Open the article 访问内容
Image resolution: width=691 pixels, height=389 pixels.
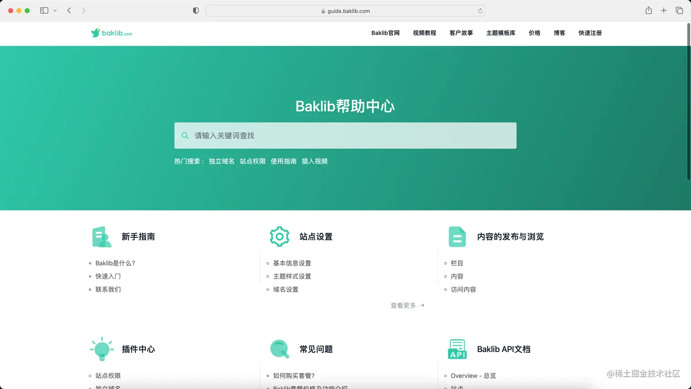pyautogui.click(x=463, y=289)
